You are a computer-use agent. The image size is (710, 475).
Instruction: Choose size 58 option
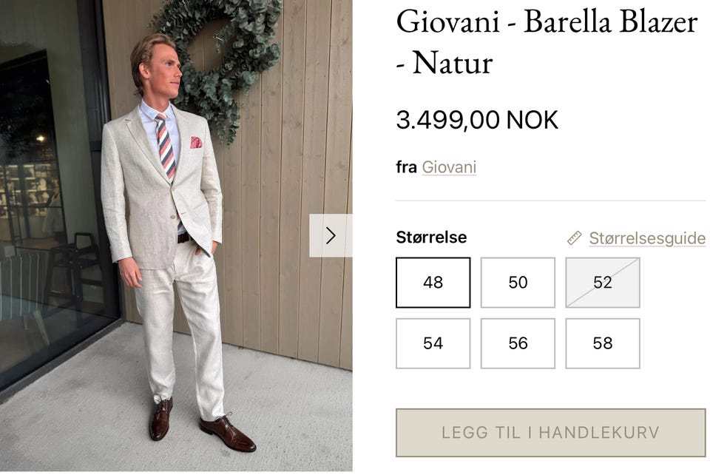click(602, 343)
